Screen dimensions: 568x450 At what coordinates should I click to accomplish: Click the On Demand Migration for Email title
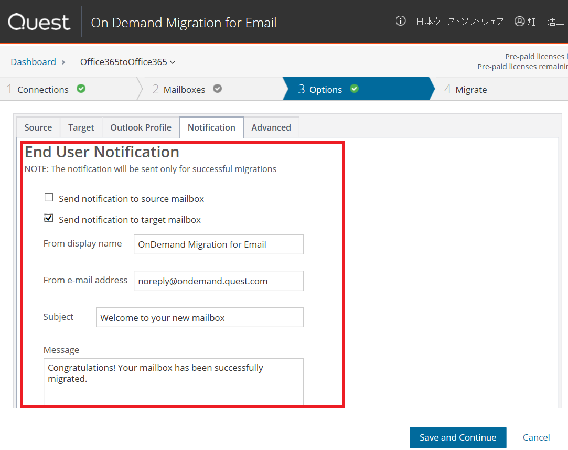tap(184, 23)
